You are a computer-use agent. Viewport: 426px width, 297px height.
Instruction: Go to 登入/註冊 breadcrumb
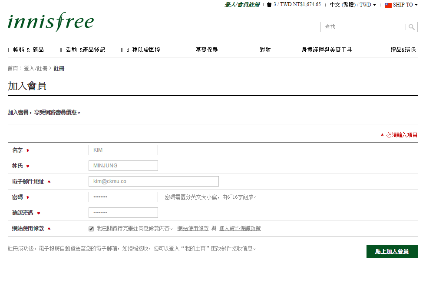coord(36,68)
